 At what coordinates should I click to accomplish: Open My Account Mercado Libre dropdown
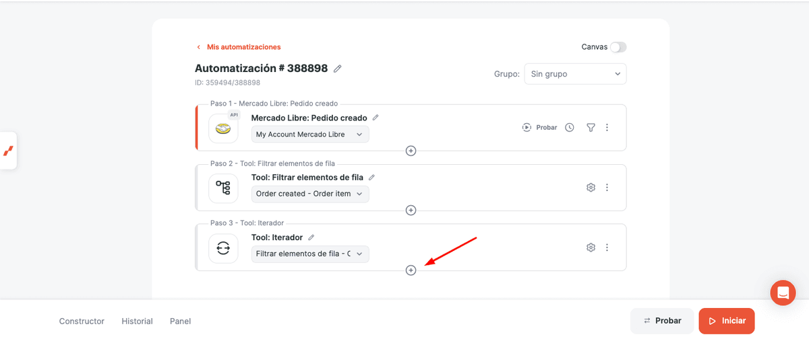pos(310,135)
